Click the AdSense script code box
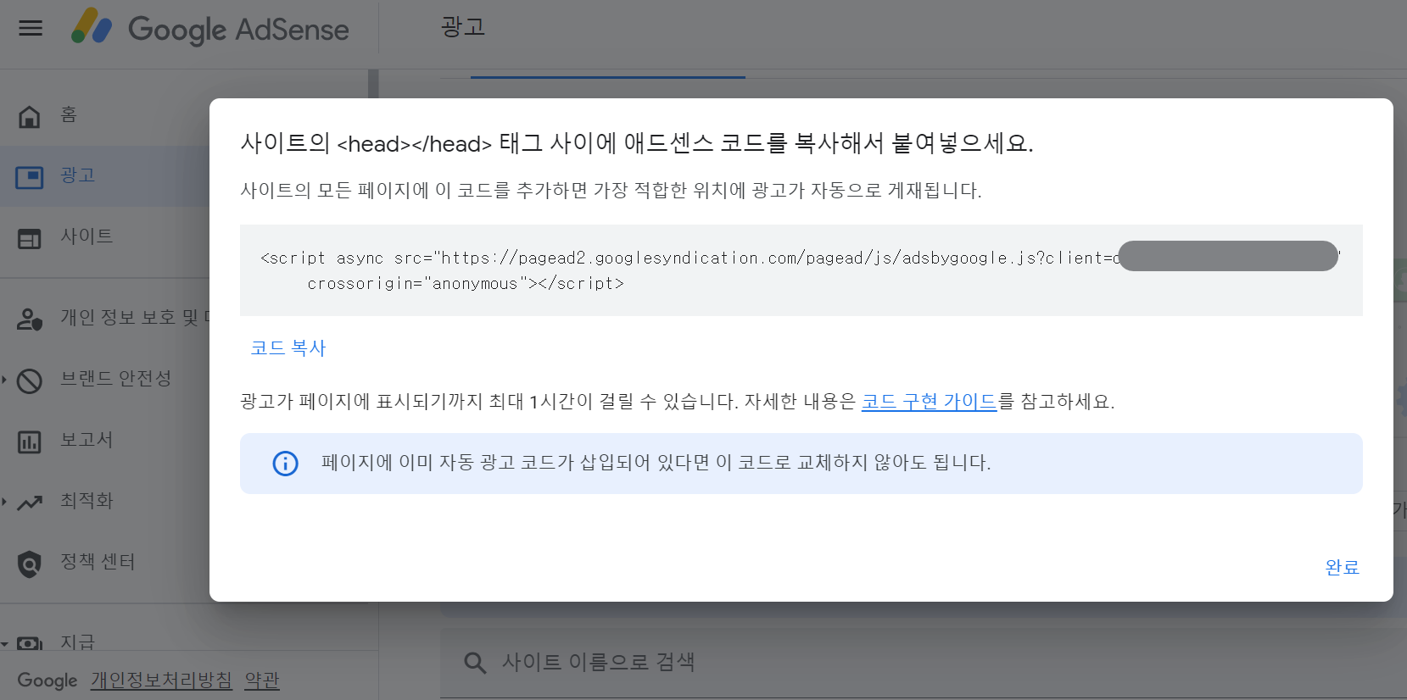The width and height of the screenshot is (1407, 700). (801, 270)
